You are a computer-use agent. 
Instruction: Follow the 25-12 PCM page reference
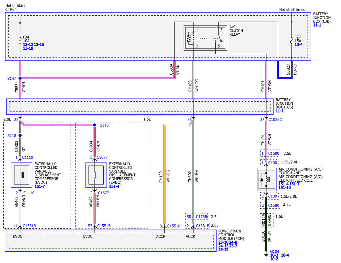(x=223, y=250)
